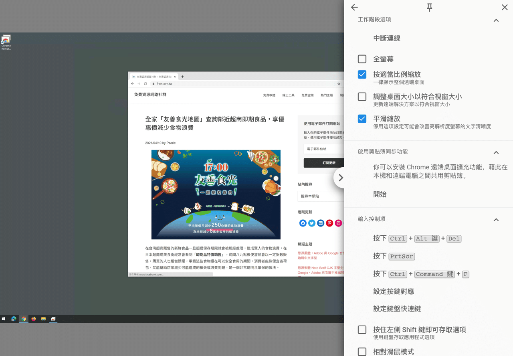Send the PrtScr key to remote
This screenshot has height=356, width=513.
pyautogui.click(x=394, y=256)
